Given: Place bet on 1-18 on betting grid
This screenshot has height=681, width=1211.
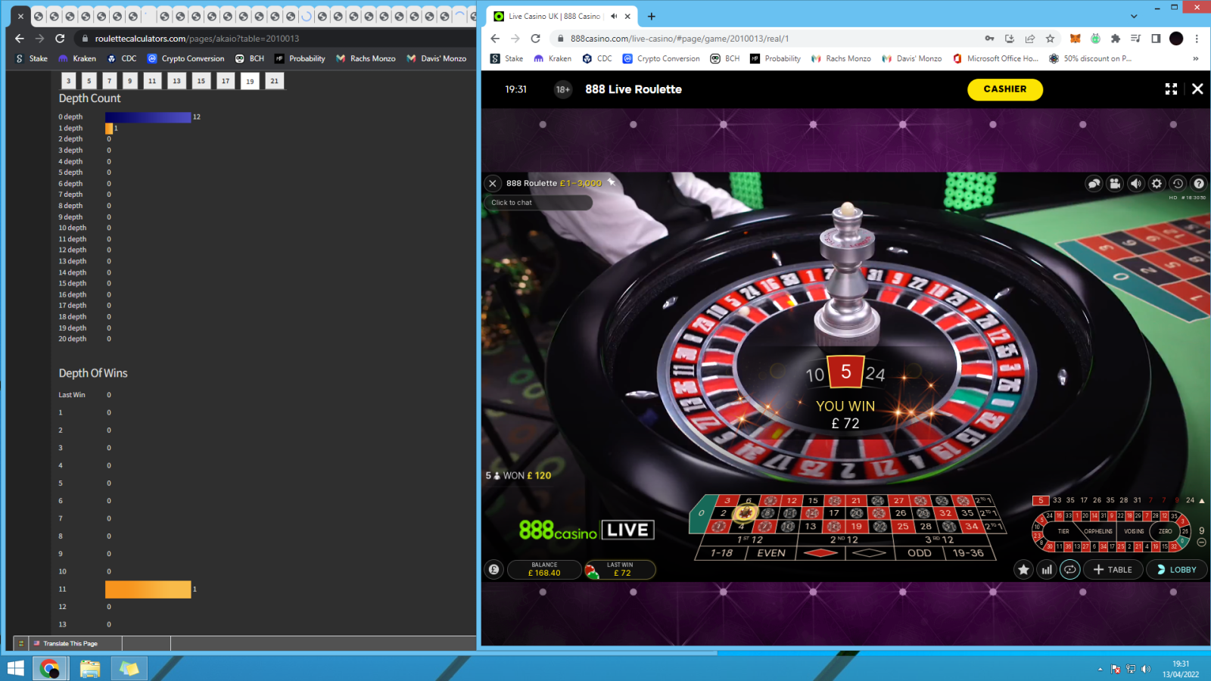Looking at the screenshot, I should point(721,553).
